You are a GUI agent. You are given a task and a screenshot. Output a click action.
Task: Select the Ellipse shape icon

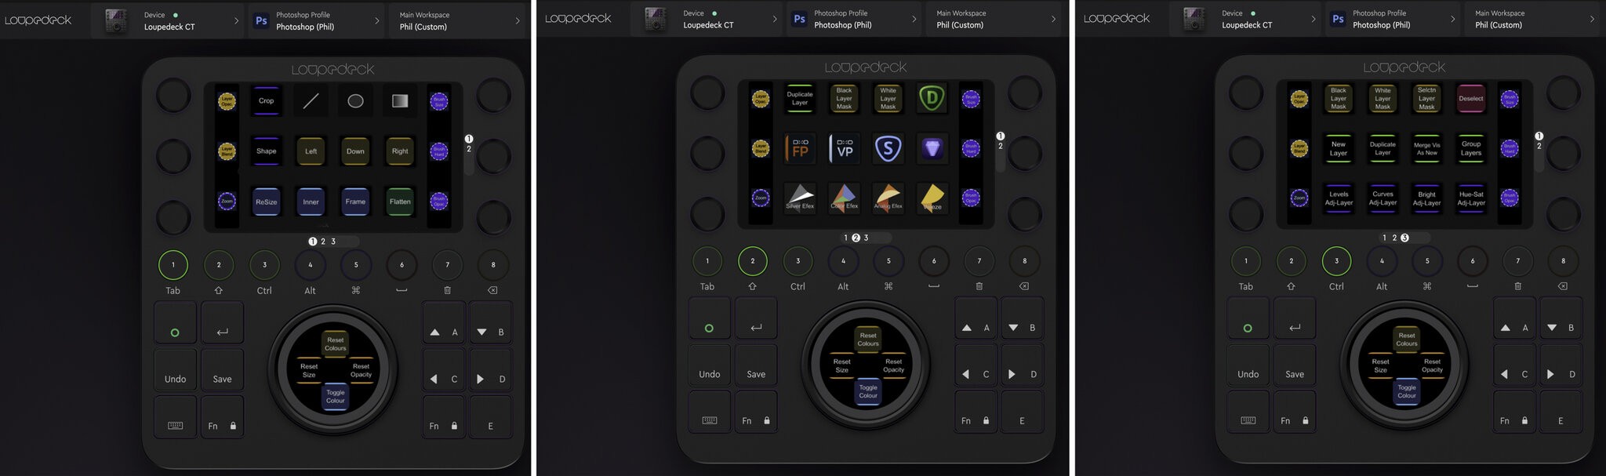pyautogui.click(x=355, y=100)
